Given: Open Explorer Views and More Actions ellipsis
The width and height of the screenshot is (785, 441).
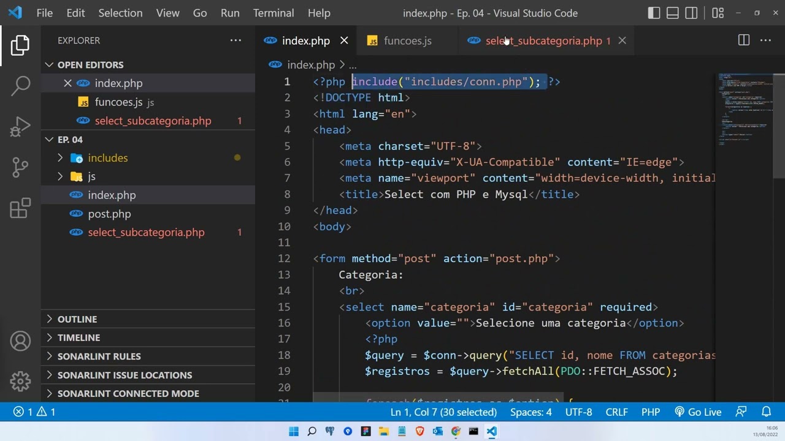Looking at the screenshot, I should coord(235,40).
